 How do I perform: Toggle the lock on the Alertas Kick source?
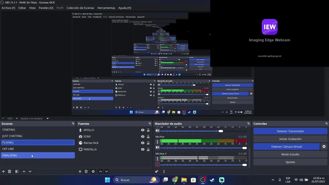pos(148,143)
